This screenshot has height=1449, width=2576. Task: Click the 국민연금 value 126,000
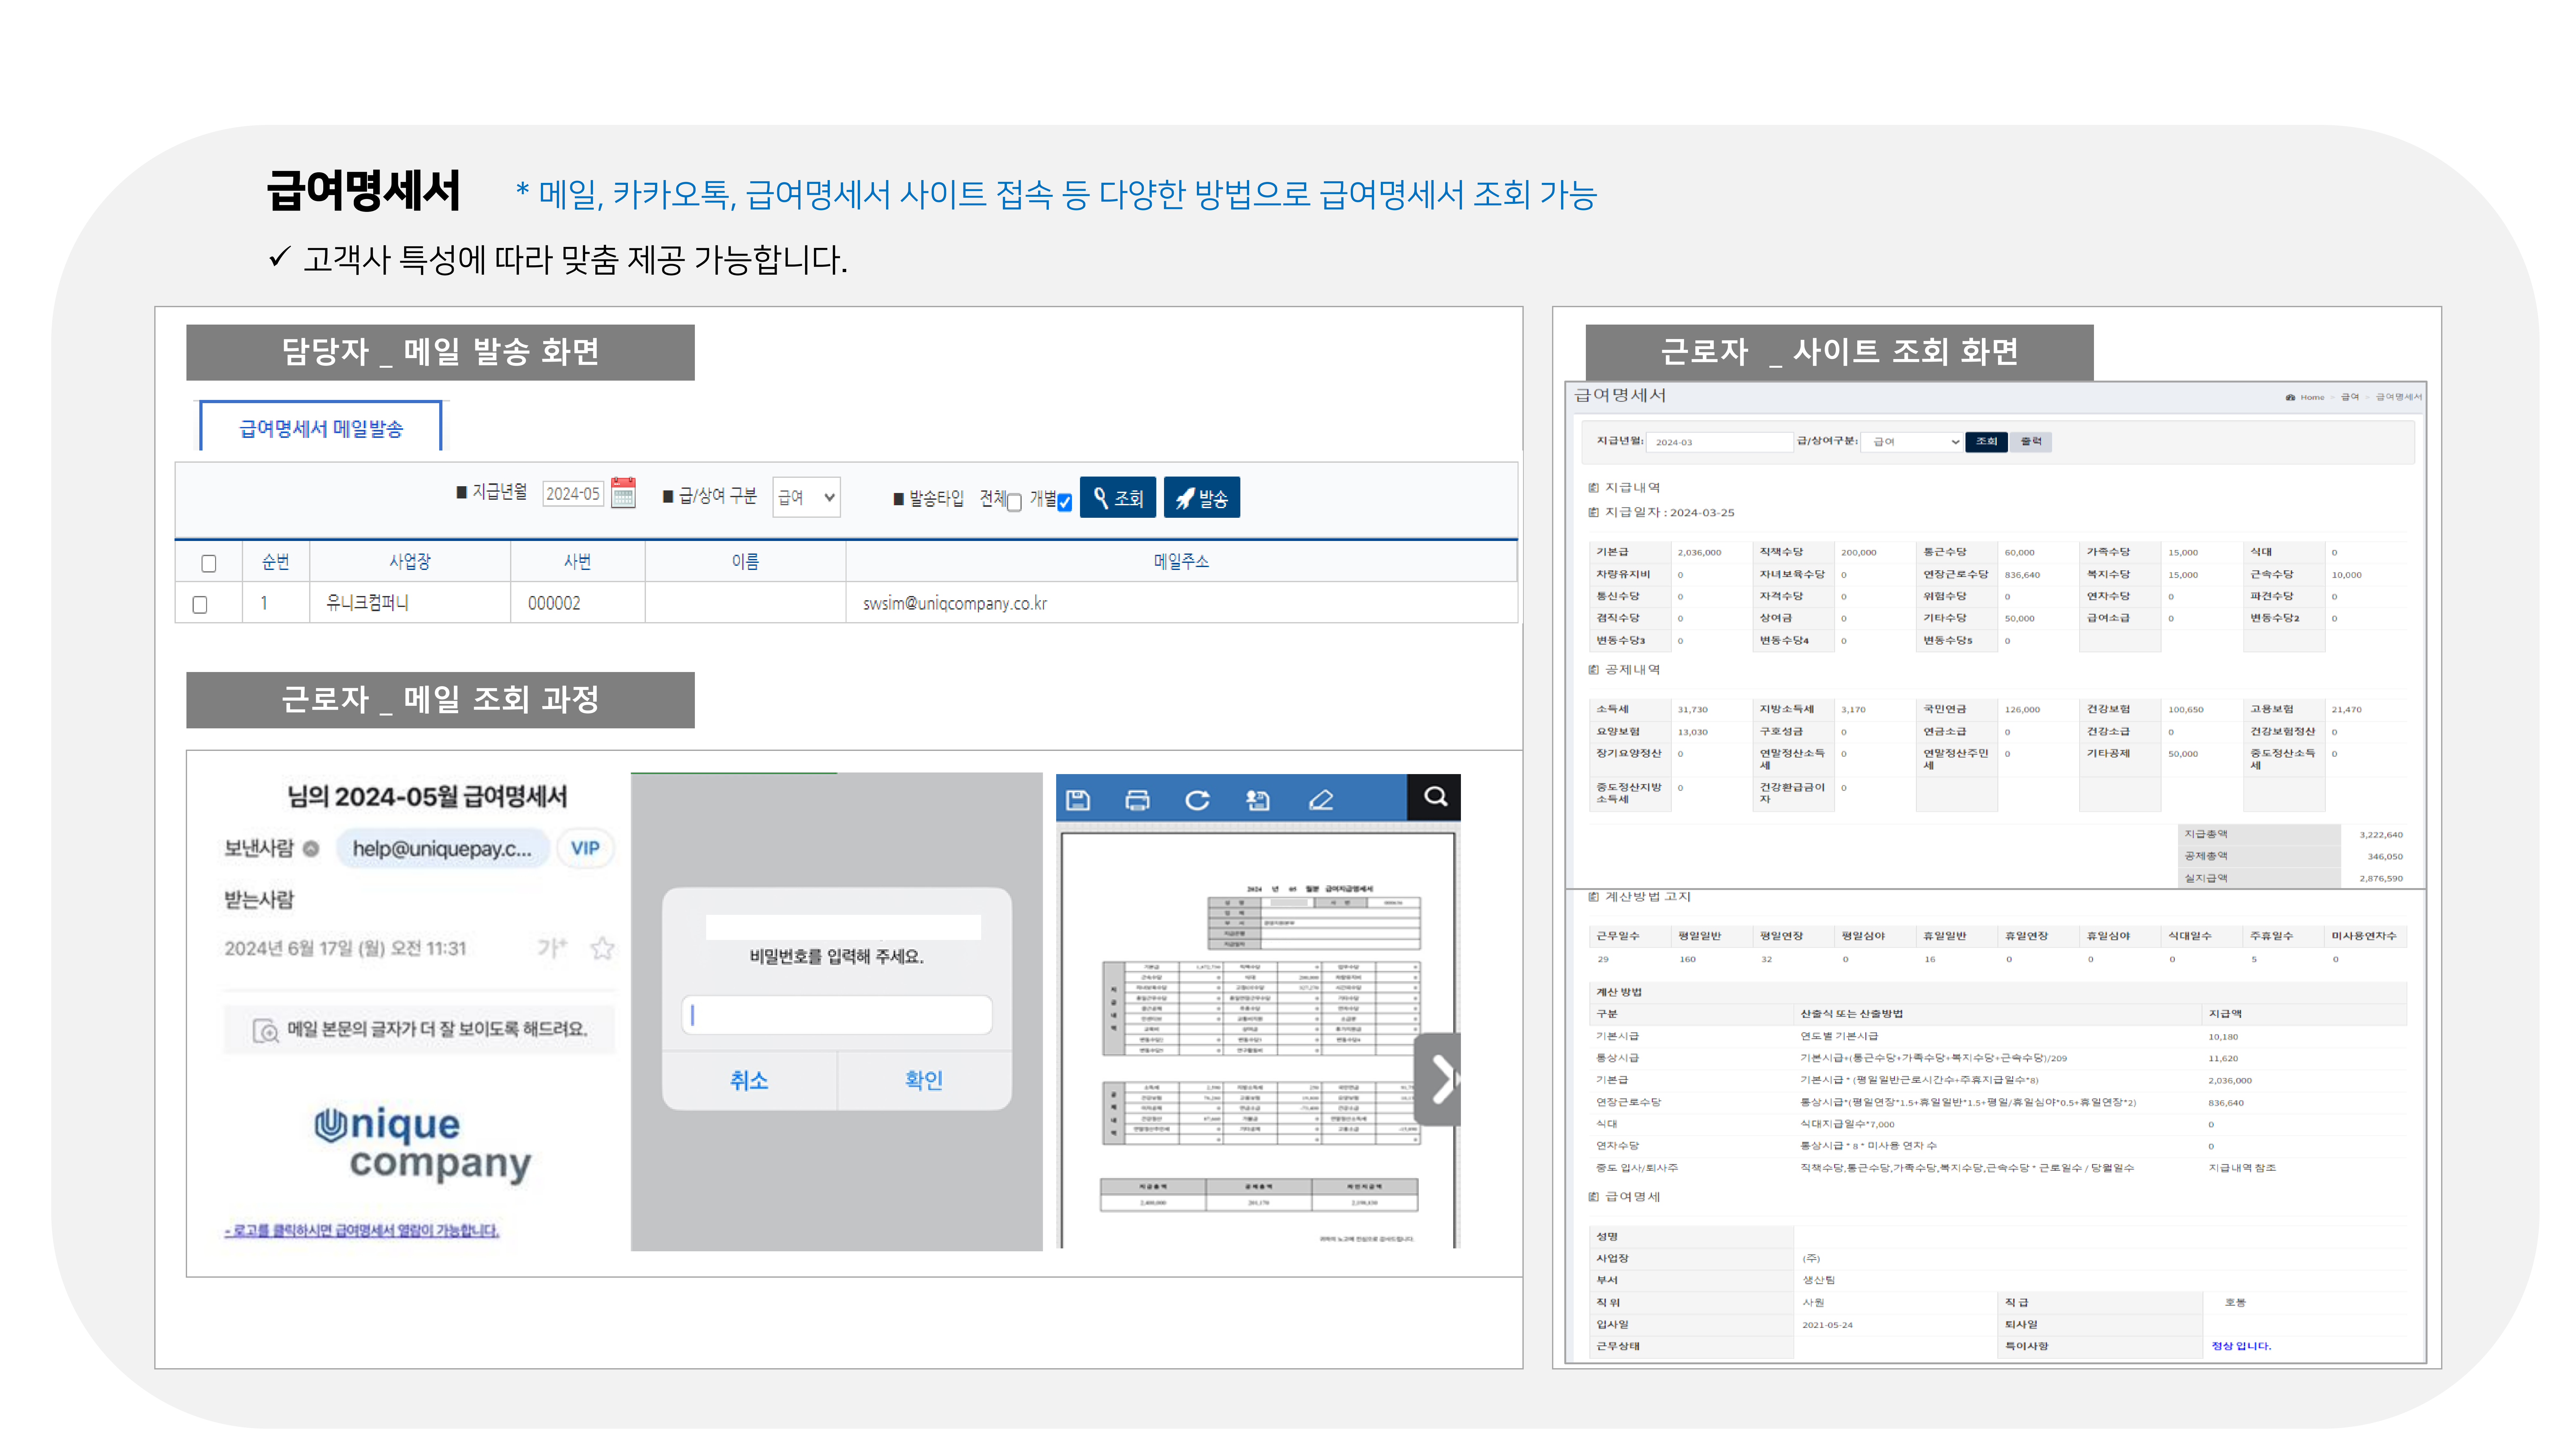[x=2022, y=710]
